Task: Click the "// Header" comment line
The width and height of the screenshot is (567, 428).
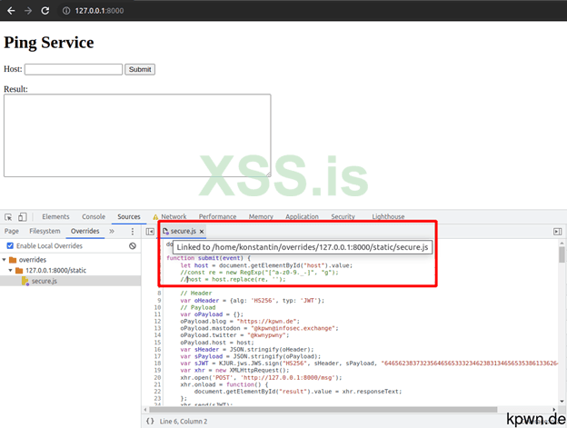Action: (x=196, y=294)
